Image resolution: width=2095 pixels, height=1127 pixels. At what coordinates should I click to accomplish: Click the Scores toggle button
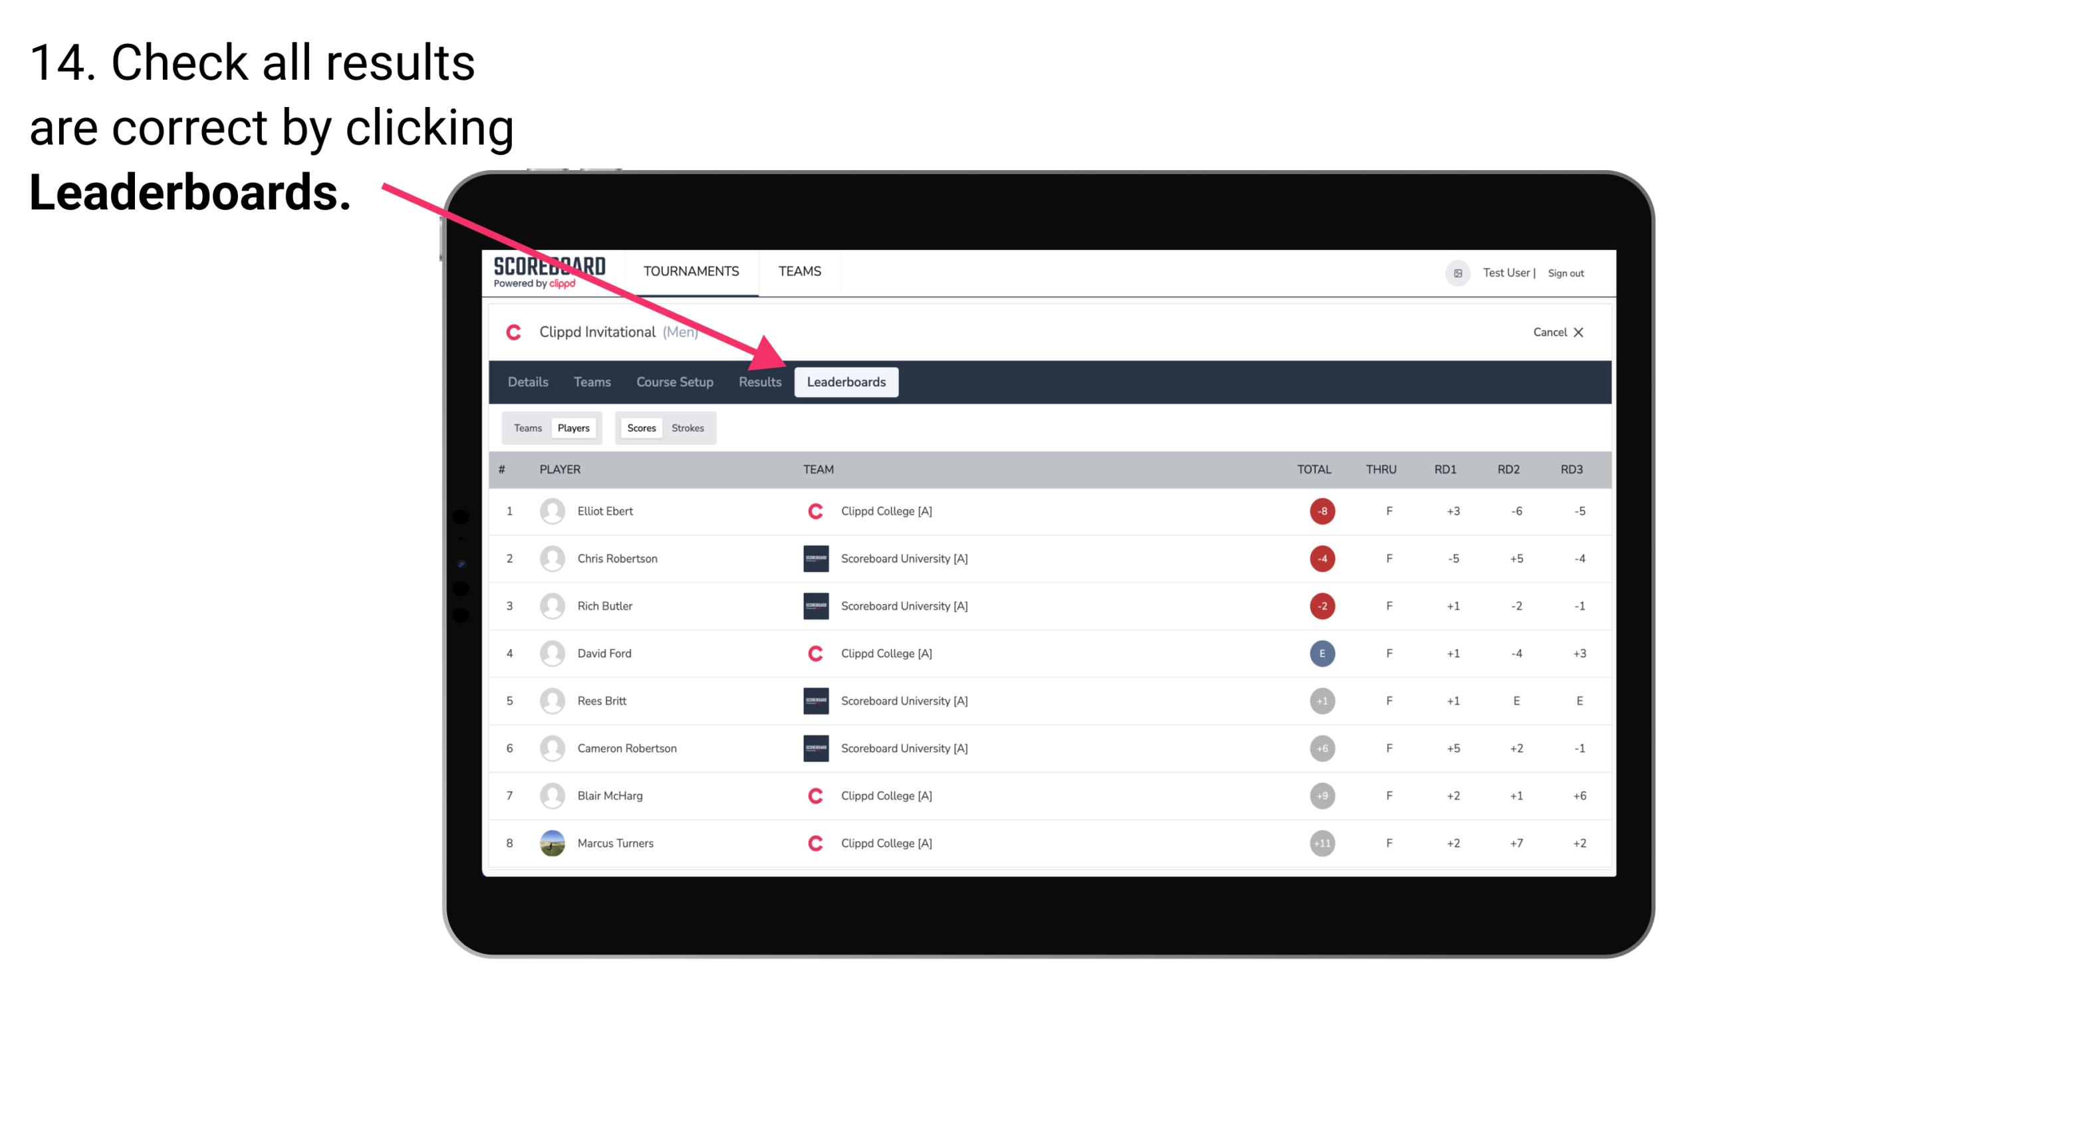(641, 428)
